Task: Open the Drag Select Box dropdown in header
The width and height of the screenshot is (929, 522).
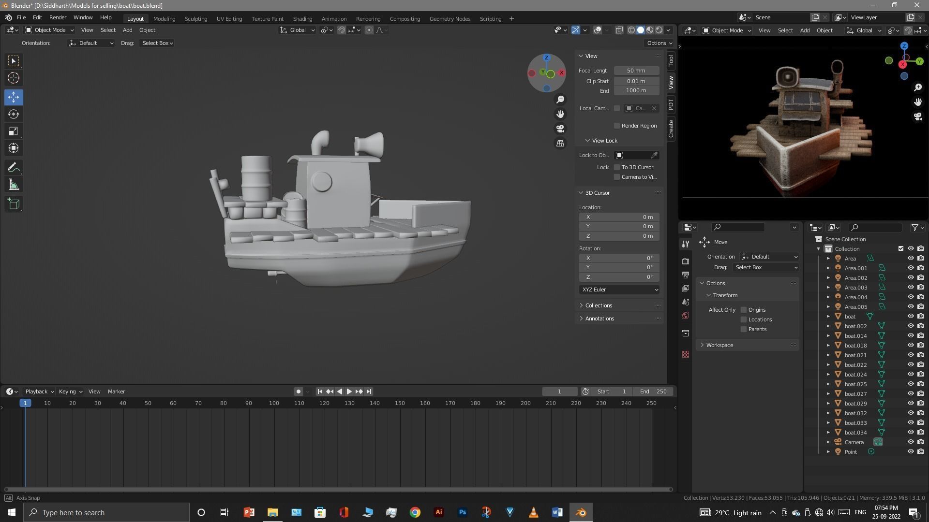Action: 157,43
